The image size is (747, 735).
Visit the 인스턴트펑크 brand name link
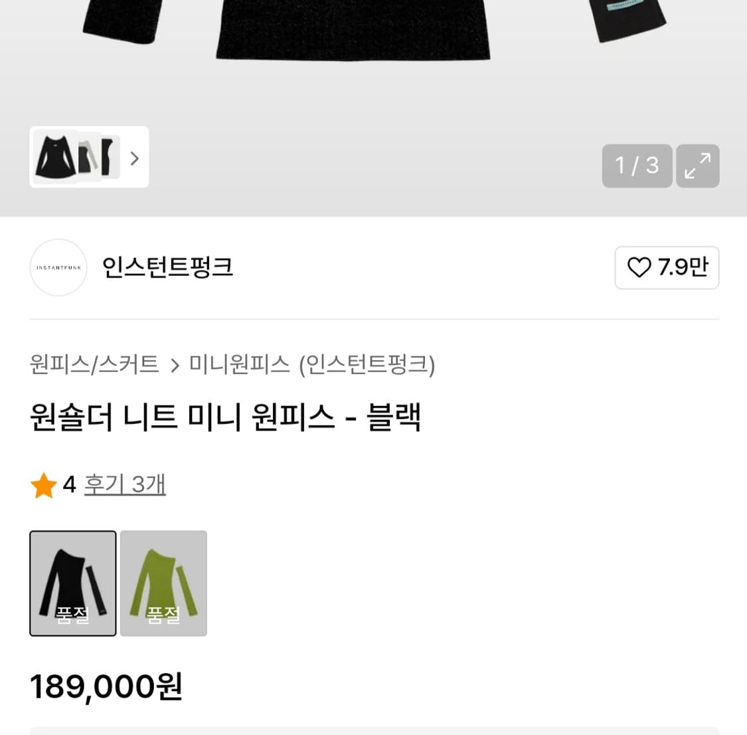click(x=167, y=267)
